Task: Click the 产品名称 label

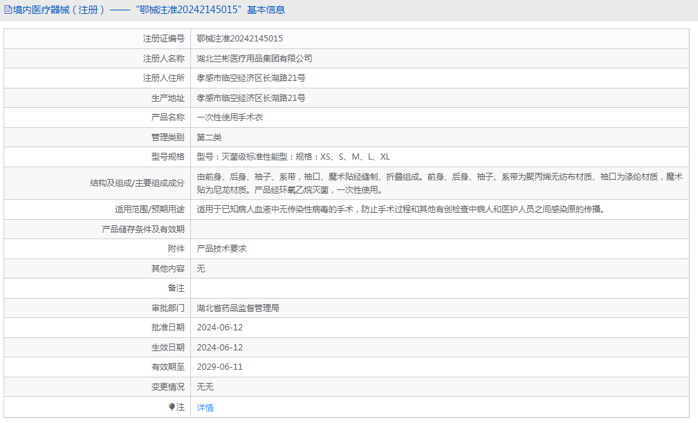Action: [168, 117]
